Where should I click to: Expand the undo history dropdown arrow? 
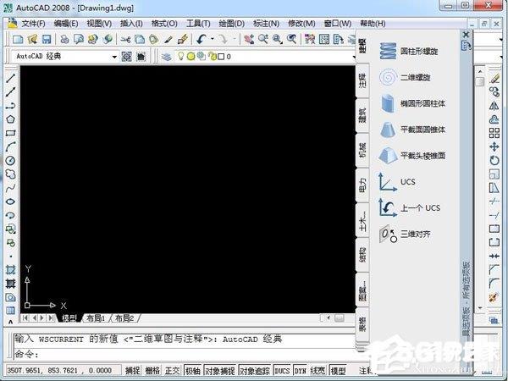pos(213,39)
